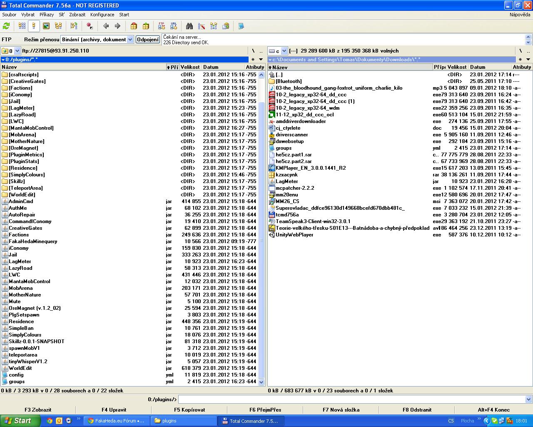Click the Alt+F4 Konec button

pyautogui.click(x=493, y=409)
